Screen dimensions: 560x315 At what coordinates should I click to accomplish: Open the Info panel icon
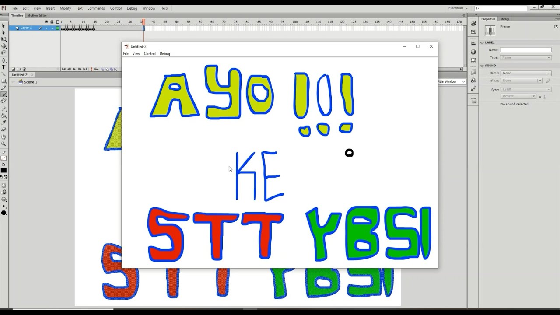(473, 52)
